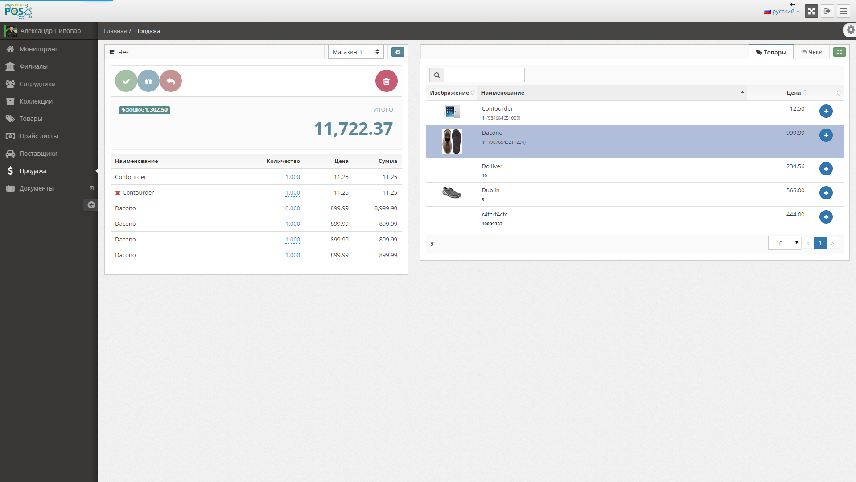
Task: Open Товары in the sidebar menu
Action: point(31,119)
